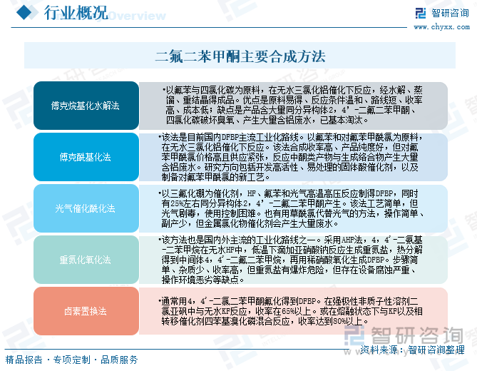Select the 光气催化酰化法 label box
Viewport: 477px width, 371px height.
point(86,208)
